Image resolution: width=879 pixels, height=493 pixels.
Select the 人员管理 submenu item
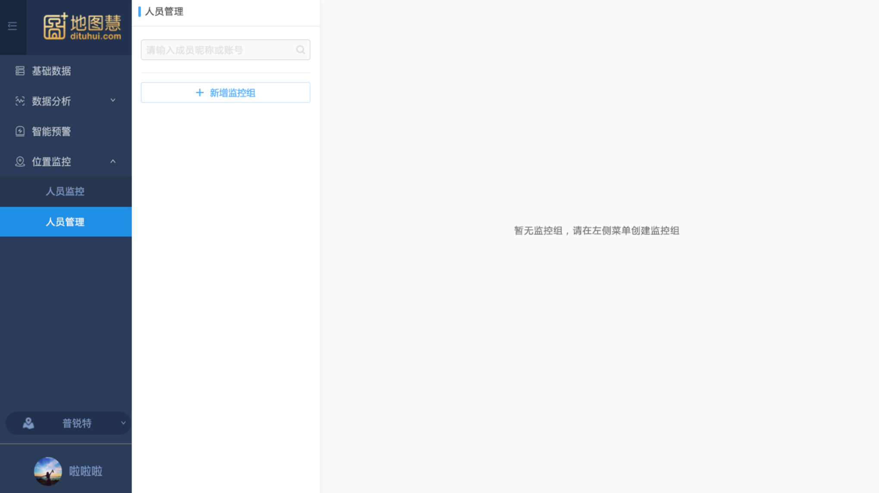pos(65,222)
